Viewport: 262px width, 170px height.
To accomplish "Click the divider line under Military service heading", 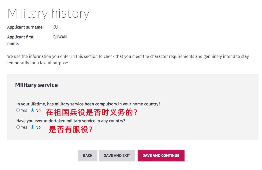I will tap(133, 92).
